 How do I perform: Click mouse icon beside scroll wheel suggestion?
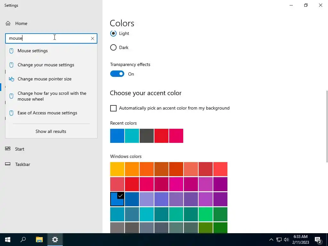[x=11, y=96]
